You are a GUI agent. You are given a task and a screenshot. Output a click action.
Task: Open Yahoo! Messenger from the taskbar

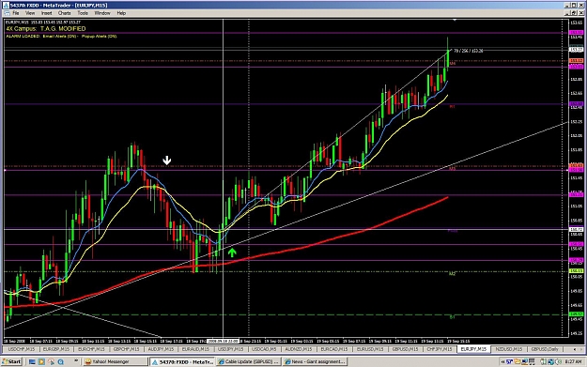pos(116,361)
